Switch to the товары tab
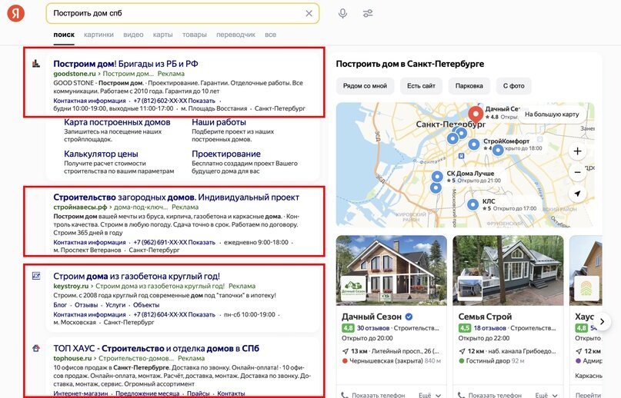 point(195,35)
